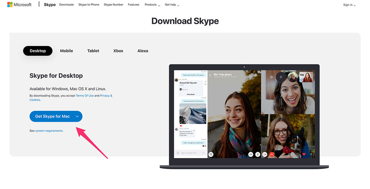Open the Downloads nav item
This screenshot has height=189, width=370.
[66, 5]
